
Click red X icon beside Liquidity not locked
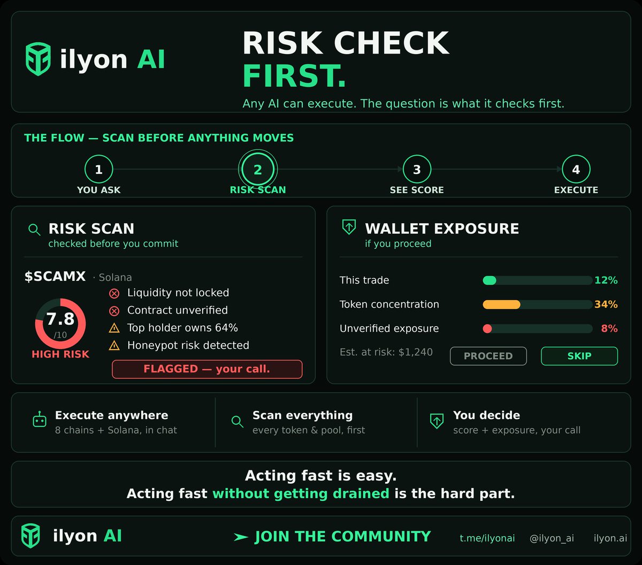tap(114, 293)
